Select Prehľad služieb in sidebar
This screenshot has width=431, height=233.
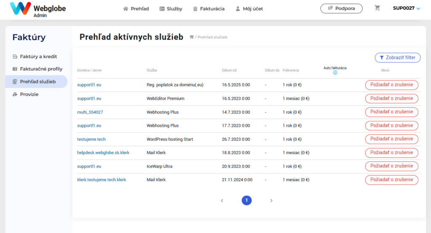pos(36,82)
